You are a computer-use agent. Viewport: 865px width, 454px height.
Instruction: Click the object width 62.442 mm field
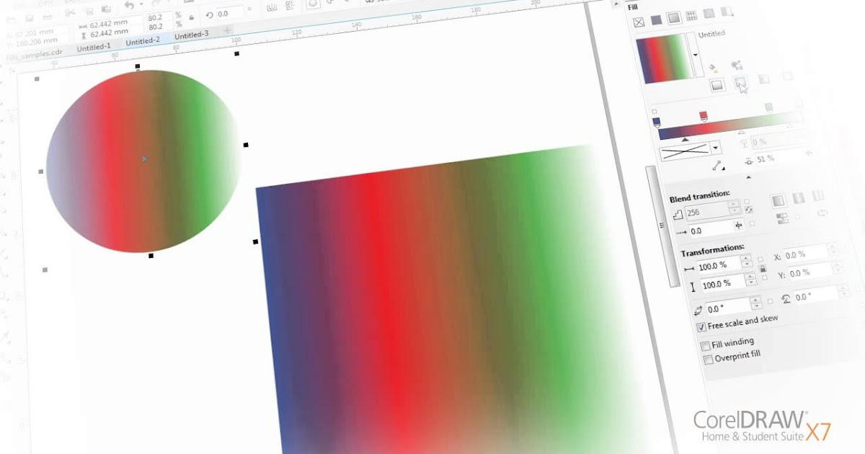pyautogui.click(x=112, y=24)
